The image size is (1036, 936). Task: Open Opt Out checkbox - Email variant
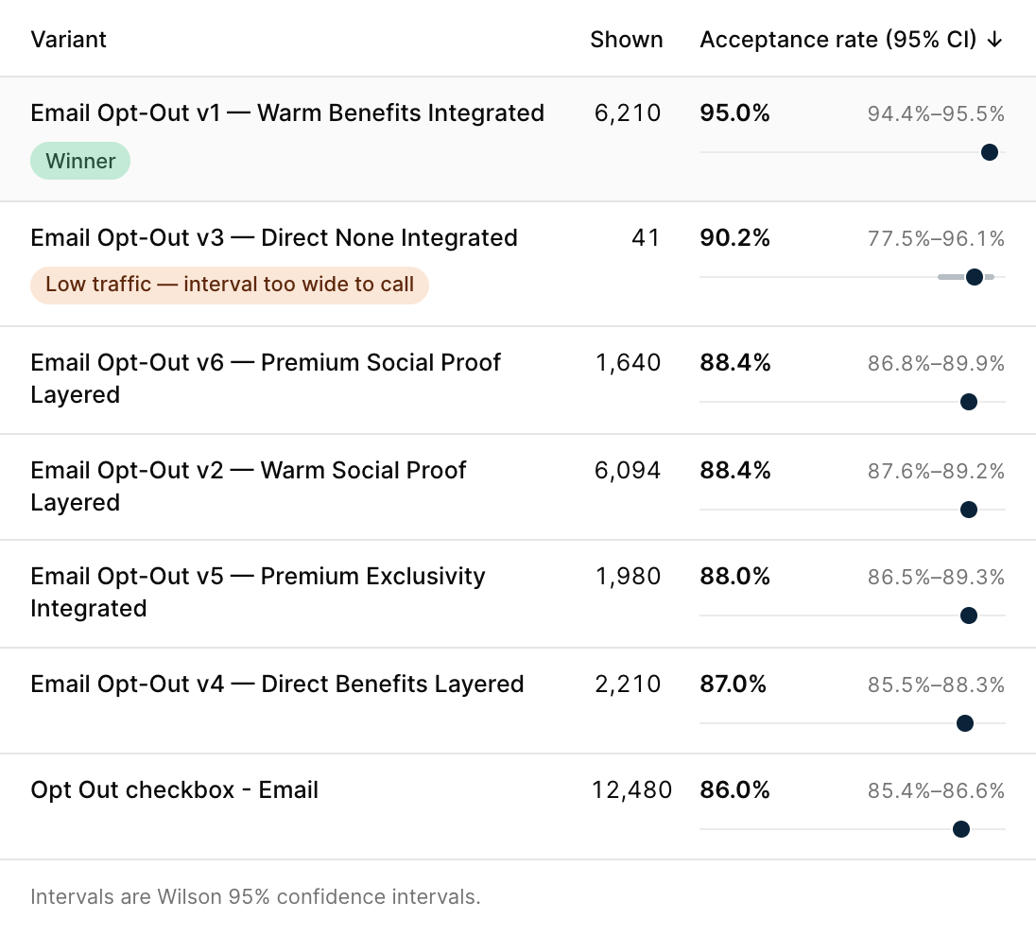coord(175,789)
